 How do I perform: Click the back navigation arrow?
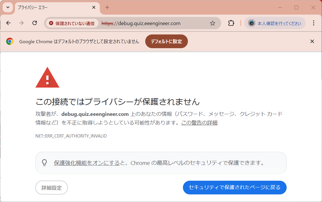(8, 23)
